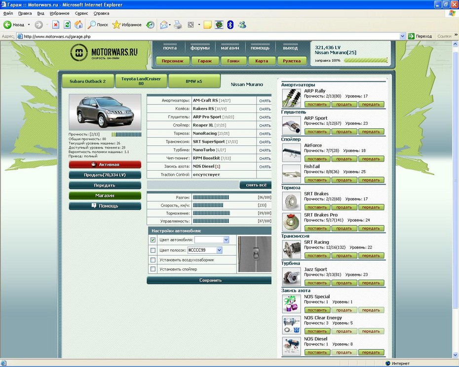Open the Цвет автомобиля color dropdown
Viewport: 459px width, 367px height.
click(226, 240)
